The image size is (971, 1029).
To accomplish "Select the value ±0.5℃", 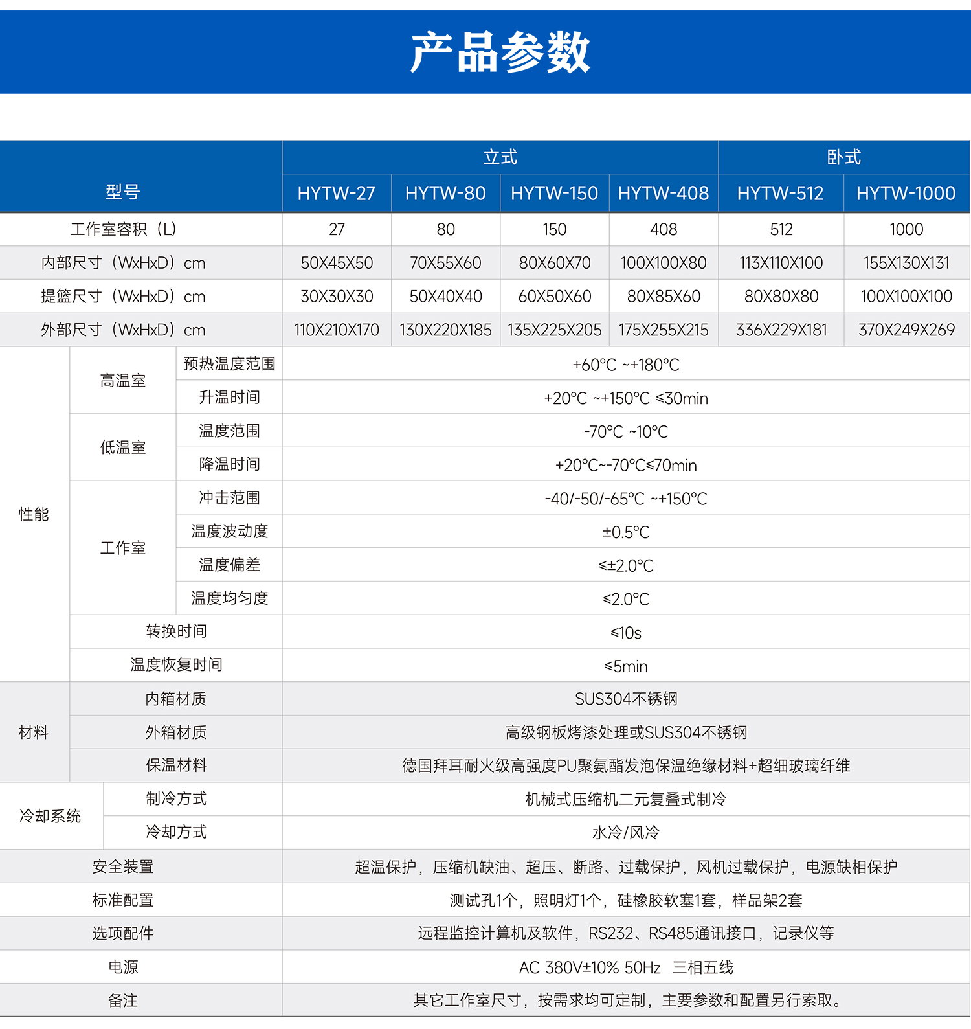I will 626,532.
